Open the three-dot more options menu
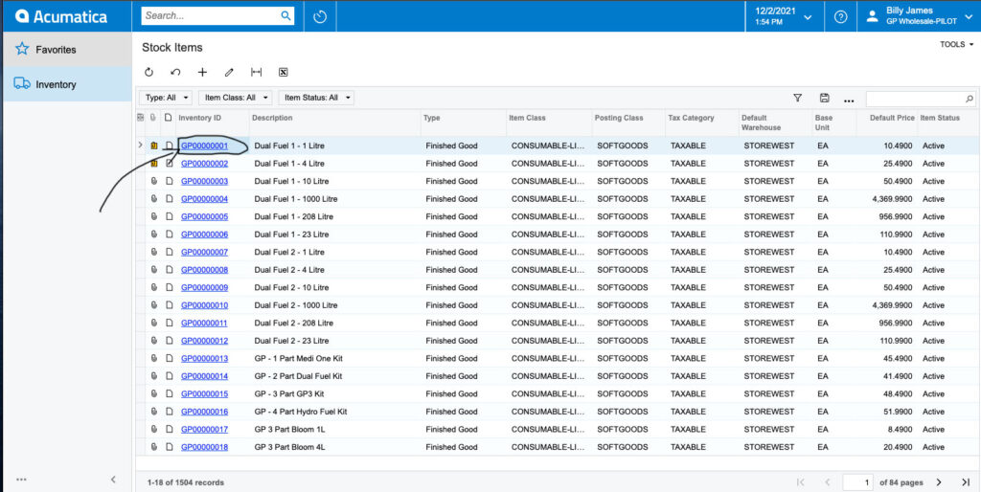Screen dimensions: 981x492 (x=849, y=100)
